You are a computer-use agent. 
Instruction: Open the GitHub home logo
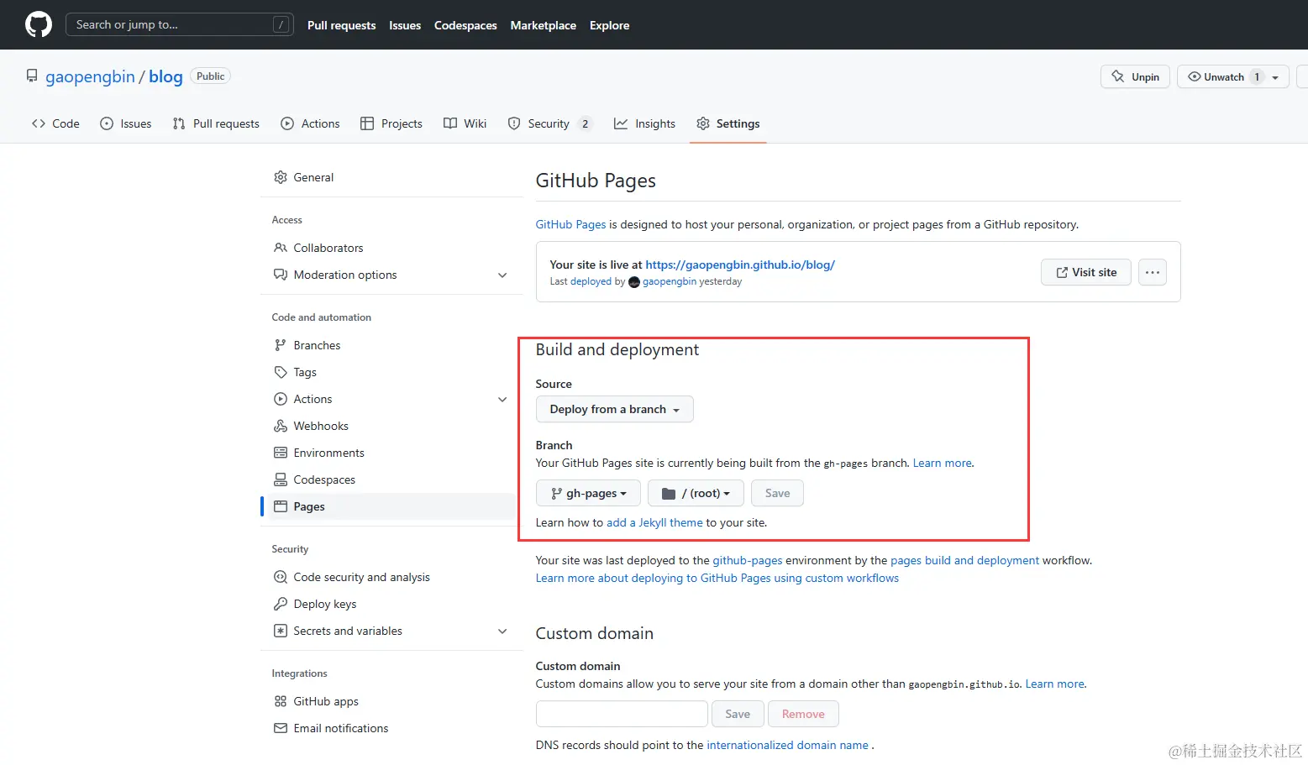pos(39,24)
